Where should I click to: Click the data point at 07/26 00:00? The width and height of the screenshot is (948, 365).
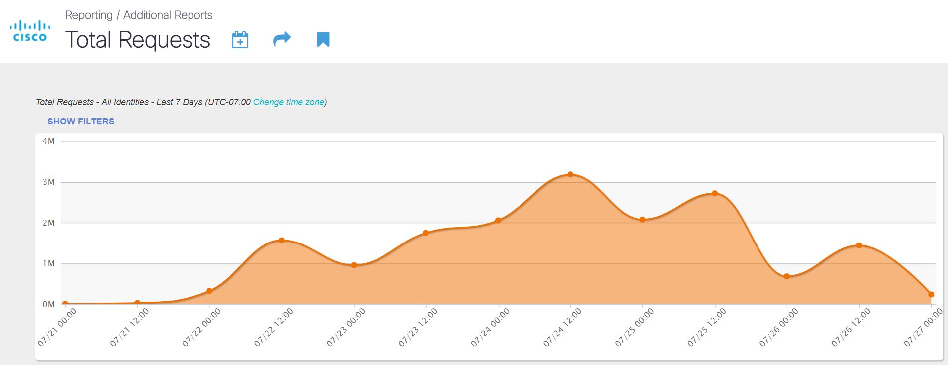tap(787, 276)
